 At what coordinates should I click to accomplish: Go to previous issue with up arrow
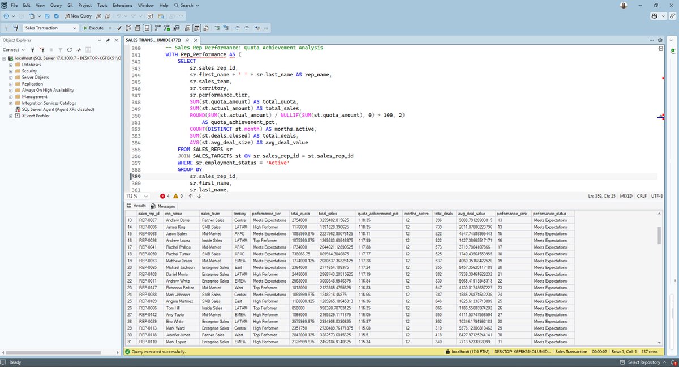[191, 196]
